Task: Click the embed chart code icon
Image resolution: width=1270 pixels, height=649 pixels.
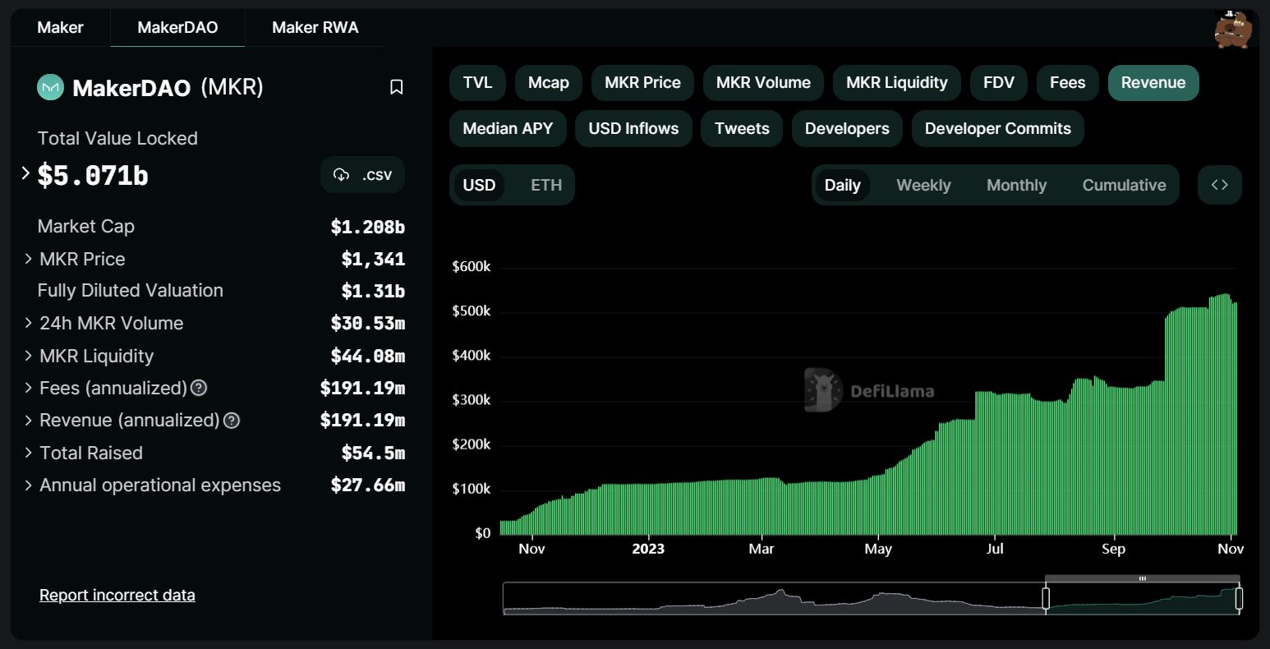Action: pos(1219,185)
